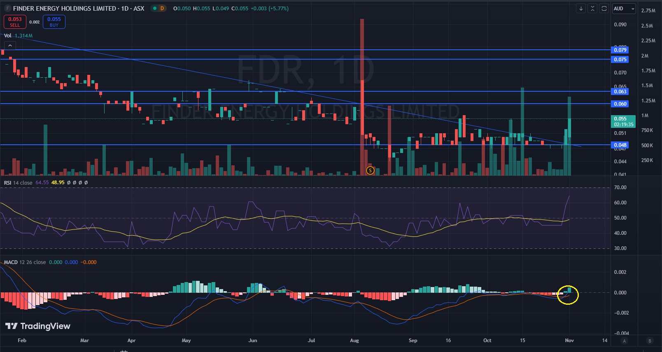
Task: Click the RSI value 64.55
Action: pyautogui.click(x=42, y=183)
